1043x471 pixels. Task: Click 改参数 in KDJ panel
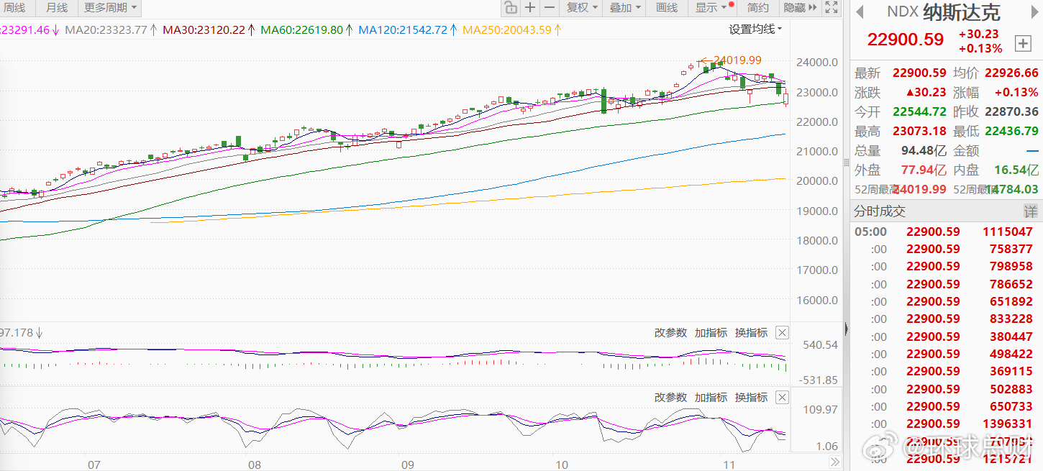[670, 398]
